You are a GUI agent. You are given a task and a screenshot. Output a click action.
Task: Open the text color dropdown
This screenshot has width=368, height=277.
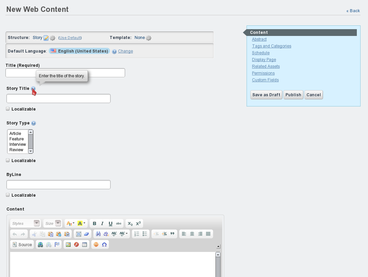70,223
